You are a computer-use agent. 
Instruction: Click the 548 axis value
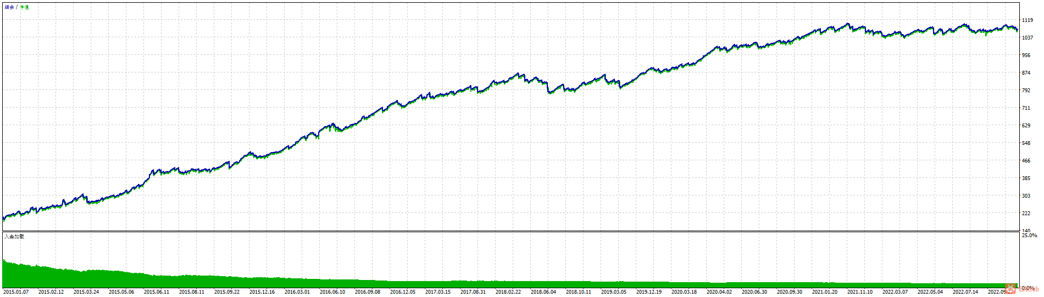click(1026, 143)
